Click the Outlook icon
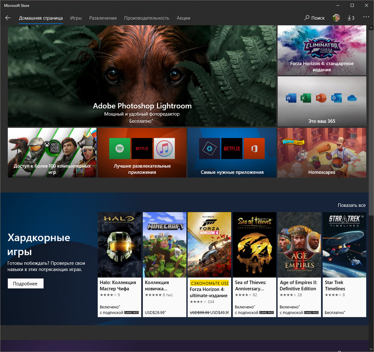Screen dimensions: 374x352 pos(336,98)
